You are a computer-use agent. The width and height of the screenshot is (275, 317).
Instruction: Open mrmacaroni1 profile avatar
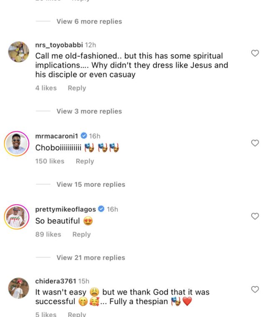pos(16,144)
